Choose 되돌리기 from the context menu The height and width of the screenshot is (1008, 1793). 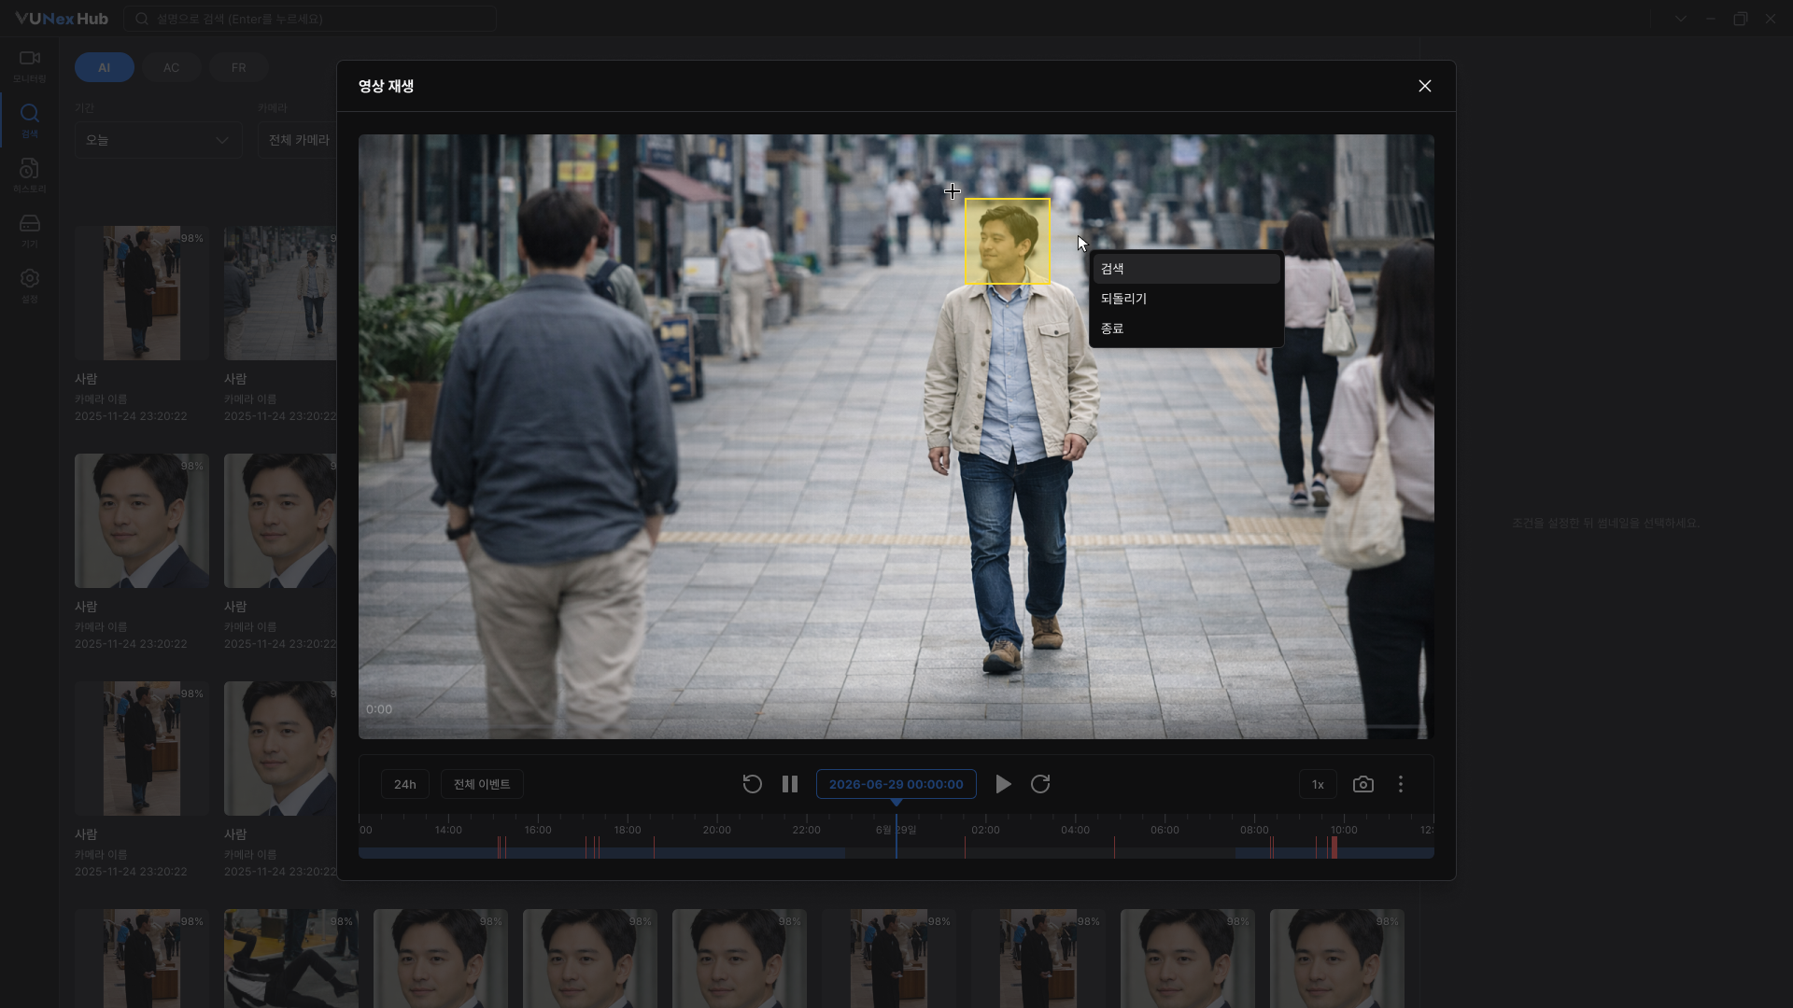(x=1187, y=299)
